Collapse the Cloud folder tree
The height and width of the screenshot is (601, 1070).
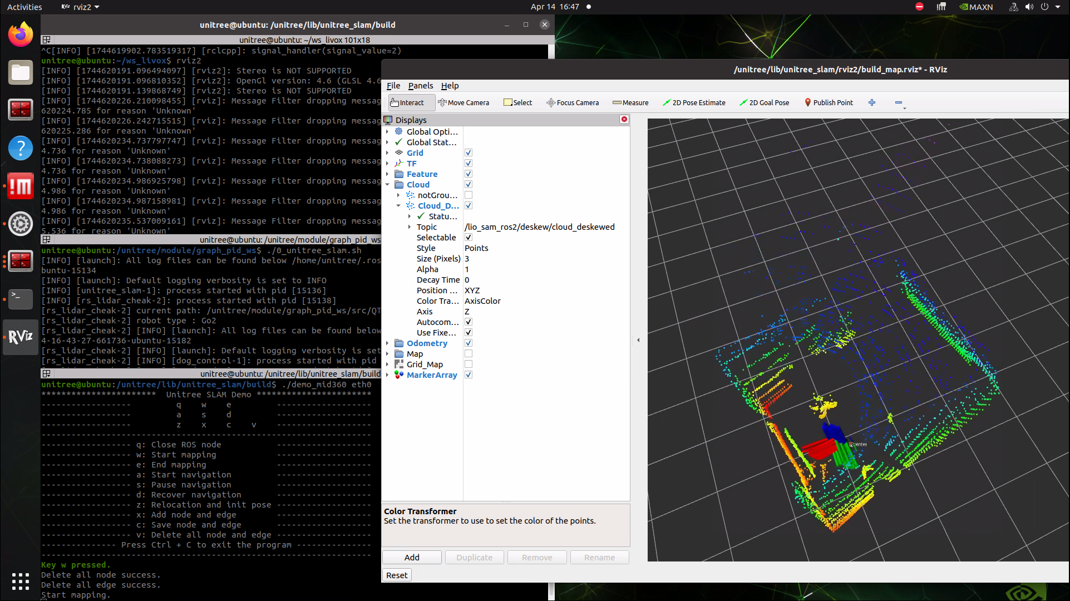click(x=388, y=185)
